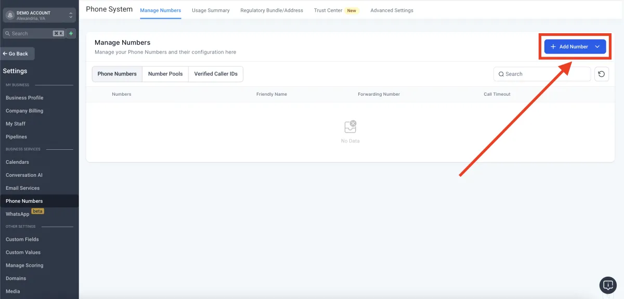Click the No Data empty-state icon
Viewport: 624px width, 299px height.
[350, 126]
